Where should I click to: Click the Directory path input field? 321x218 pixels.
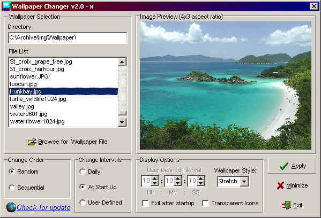(x=68, y=38)
